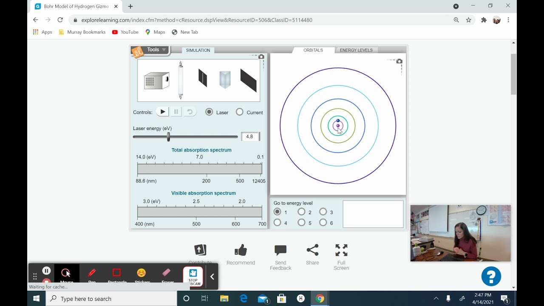Pause the screen recording

pyautogui.click(x=47, y=271)
